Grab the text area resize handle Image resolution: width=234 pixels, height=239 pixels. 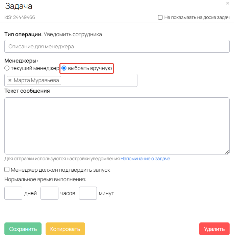click(227, 152)
